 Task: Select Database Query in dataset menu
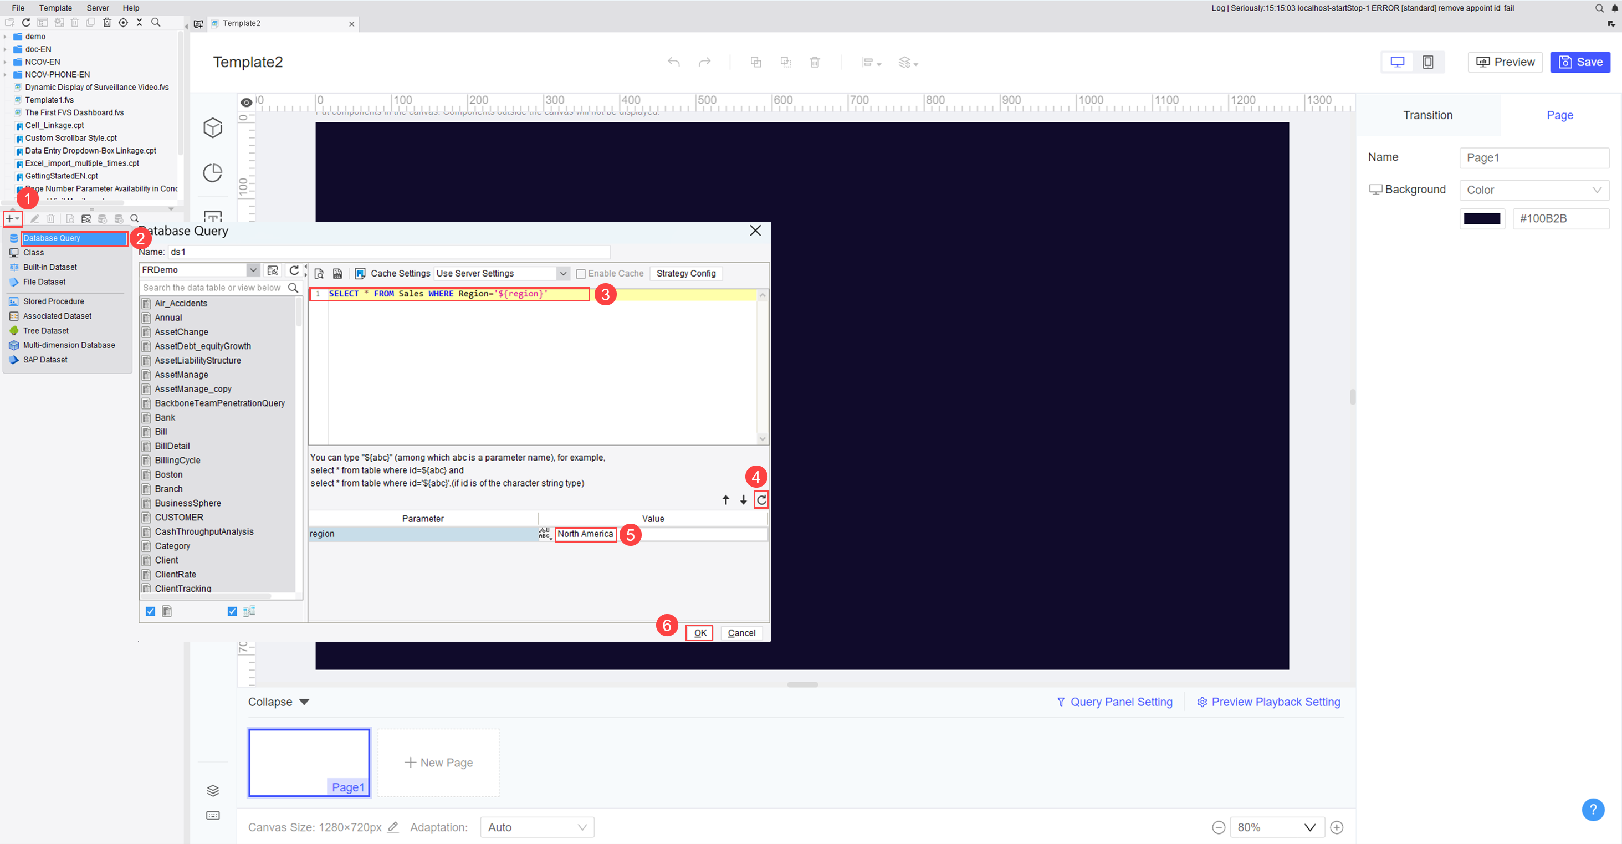point(74,238)
